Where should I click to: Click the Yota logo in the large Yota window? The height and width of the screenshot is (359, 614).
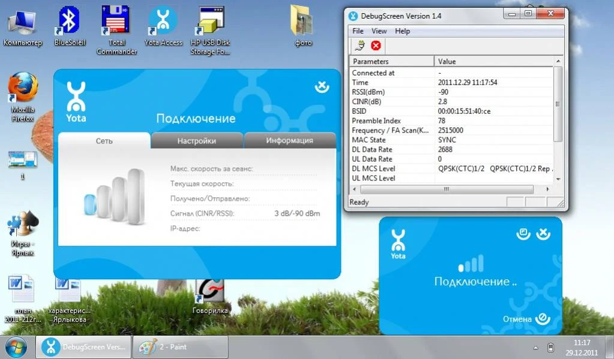click(x=76, y=102)
